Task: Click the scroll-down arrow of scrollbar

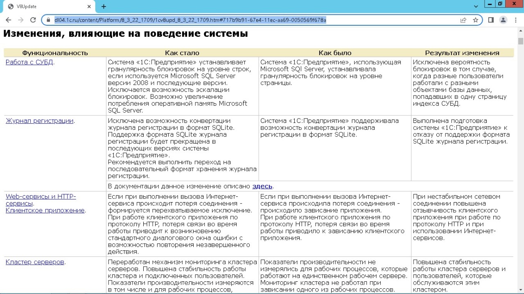Action: click(x=520, y=290)
